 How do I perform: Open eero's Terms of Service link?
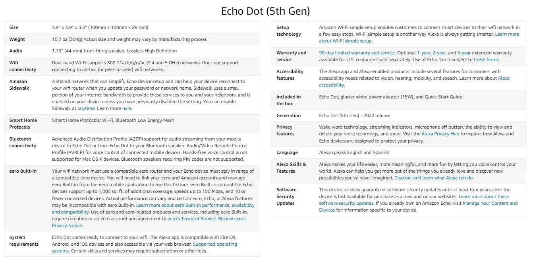[x=191, y=219]
